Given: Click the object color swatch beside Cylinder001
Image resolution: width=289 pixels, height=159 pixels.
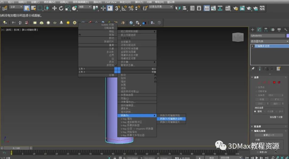Looking at the screenshot, I should point(287,36).
